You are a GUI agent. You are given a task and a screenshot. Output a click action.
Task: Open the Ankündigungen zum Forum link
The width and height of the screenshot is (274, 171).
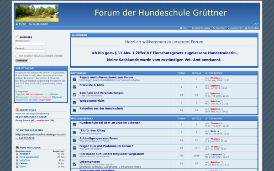99,138
